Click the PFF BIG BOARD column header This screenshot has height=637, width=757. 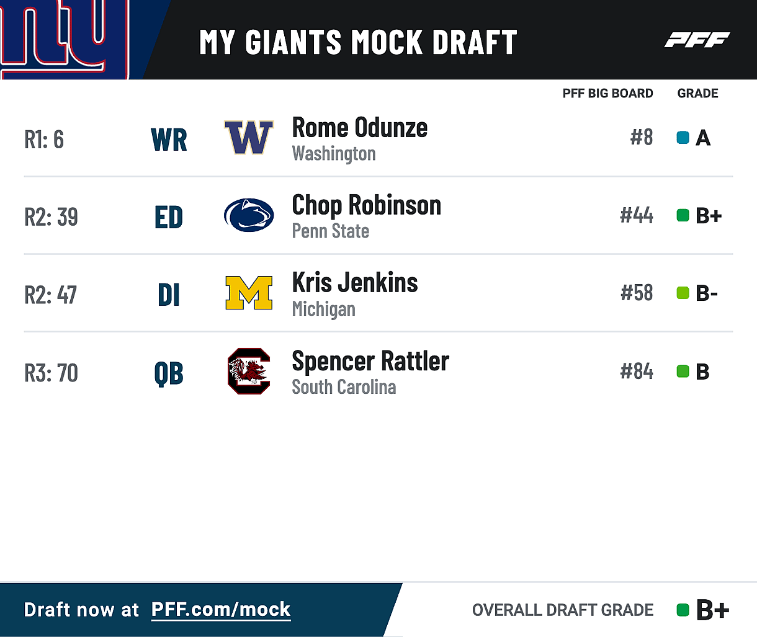point(607,94)
